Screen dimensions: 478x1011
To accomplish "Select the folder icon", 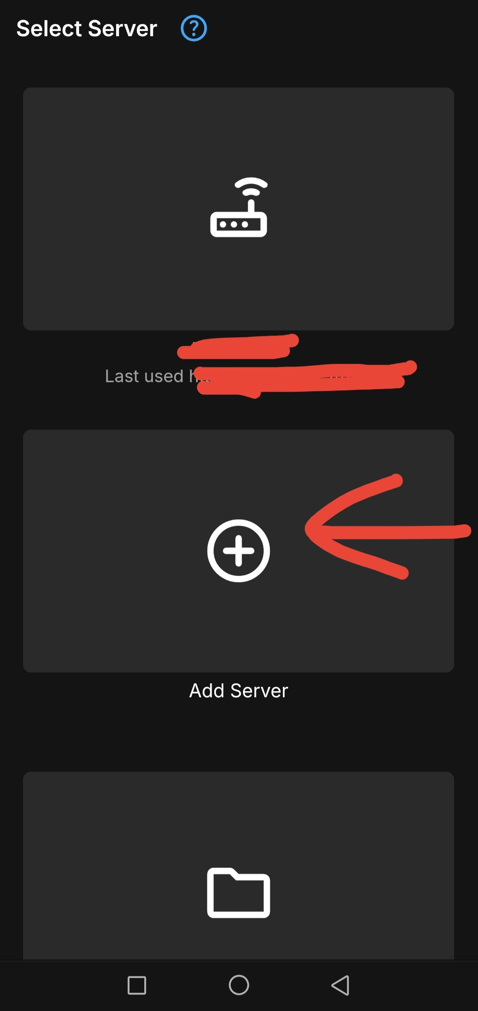I will coord(239,893).
